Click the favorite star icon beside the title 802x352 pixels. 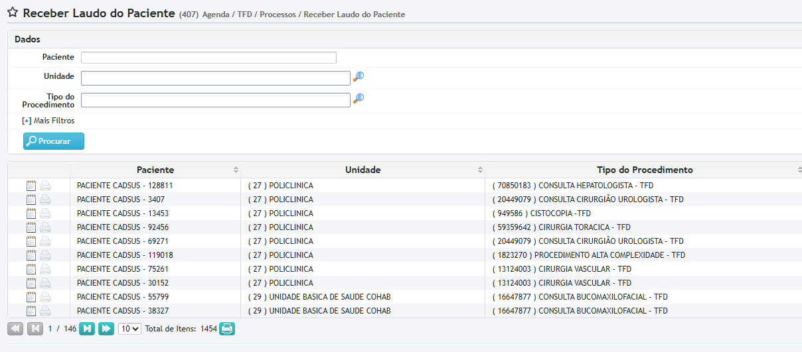(12, 13)
